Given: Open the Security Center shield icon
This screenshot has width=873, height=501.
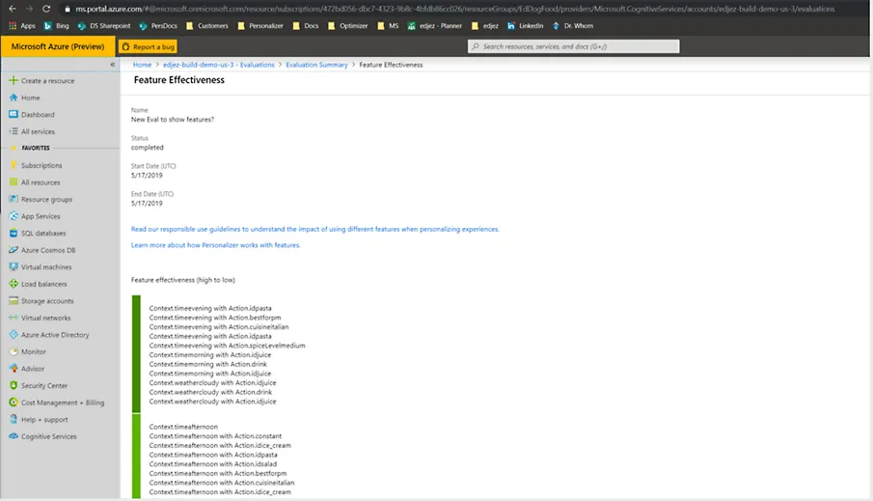Looking at the screenshot, I should (14, 385).
